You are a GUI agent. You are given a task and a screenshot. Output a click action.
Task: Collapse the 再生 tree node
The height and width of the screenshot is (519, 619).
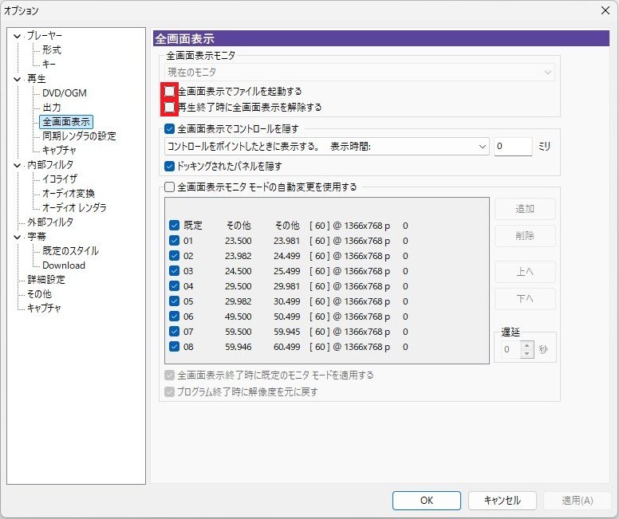[18, 79]
